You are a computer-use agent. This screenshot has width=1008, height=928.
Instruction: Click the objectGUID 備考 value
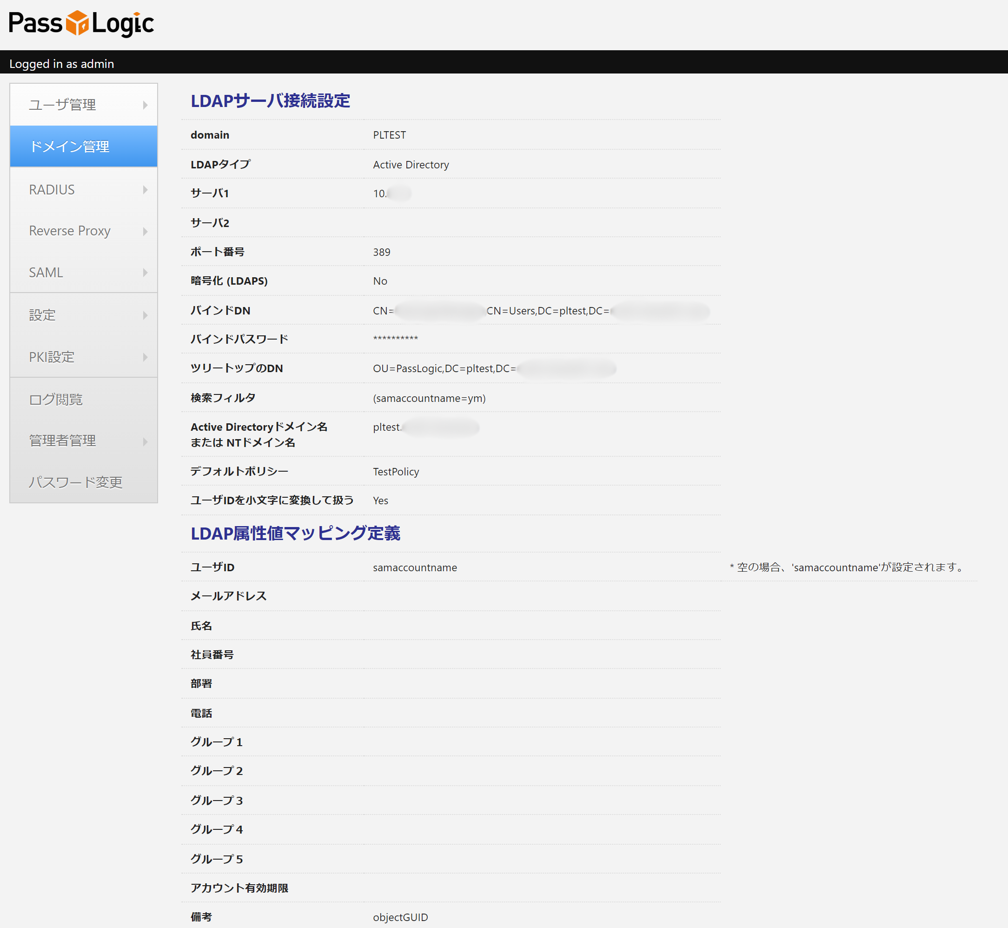coord(400,917)
